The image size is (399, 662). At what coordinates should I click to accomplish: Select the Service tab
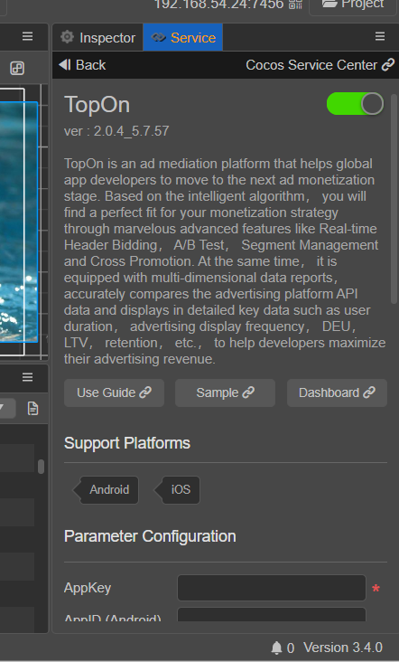click(183, 38)
